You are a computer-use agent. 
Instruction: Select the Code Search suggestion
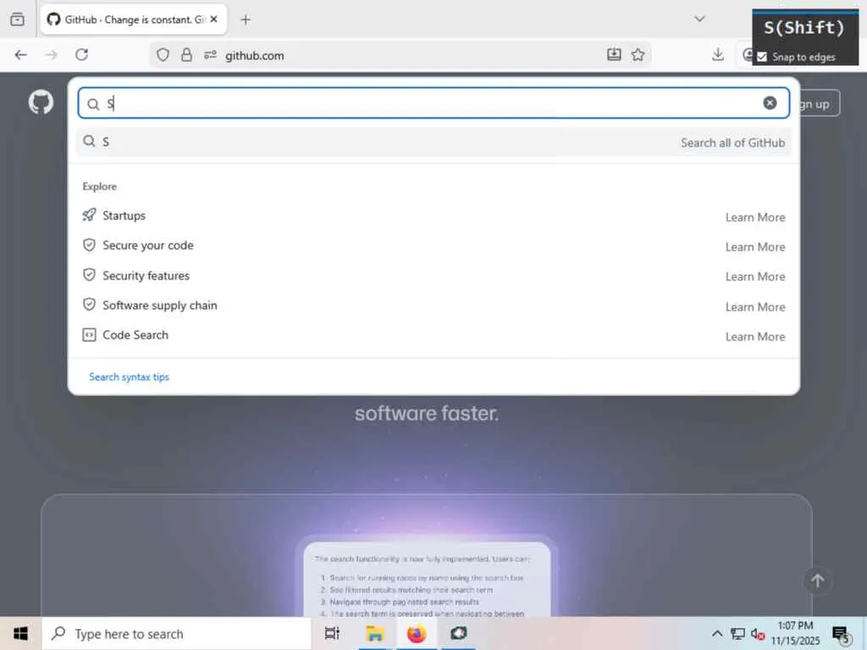pos(434,335)
